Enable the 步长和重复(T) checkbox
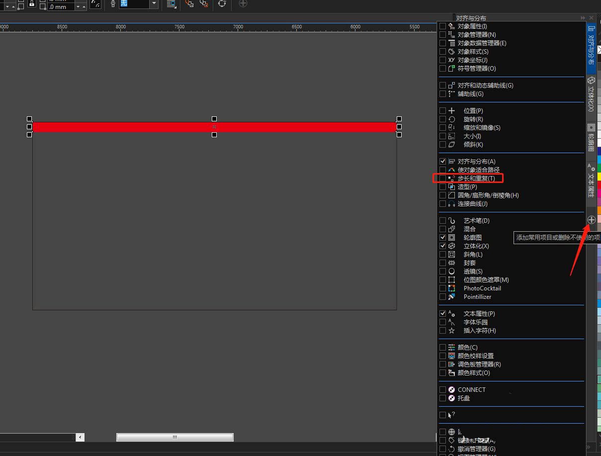601x456 pixels. click(x=442, y=179)
